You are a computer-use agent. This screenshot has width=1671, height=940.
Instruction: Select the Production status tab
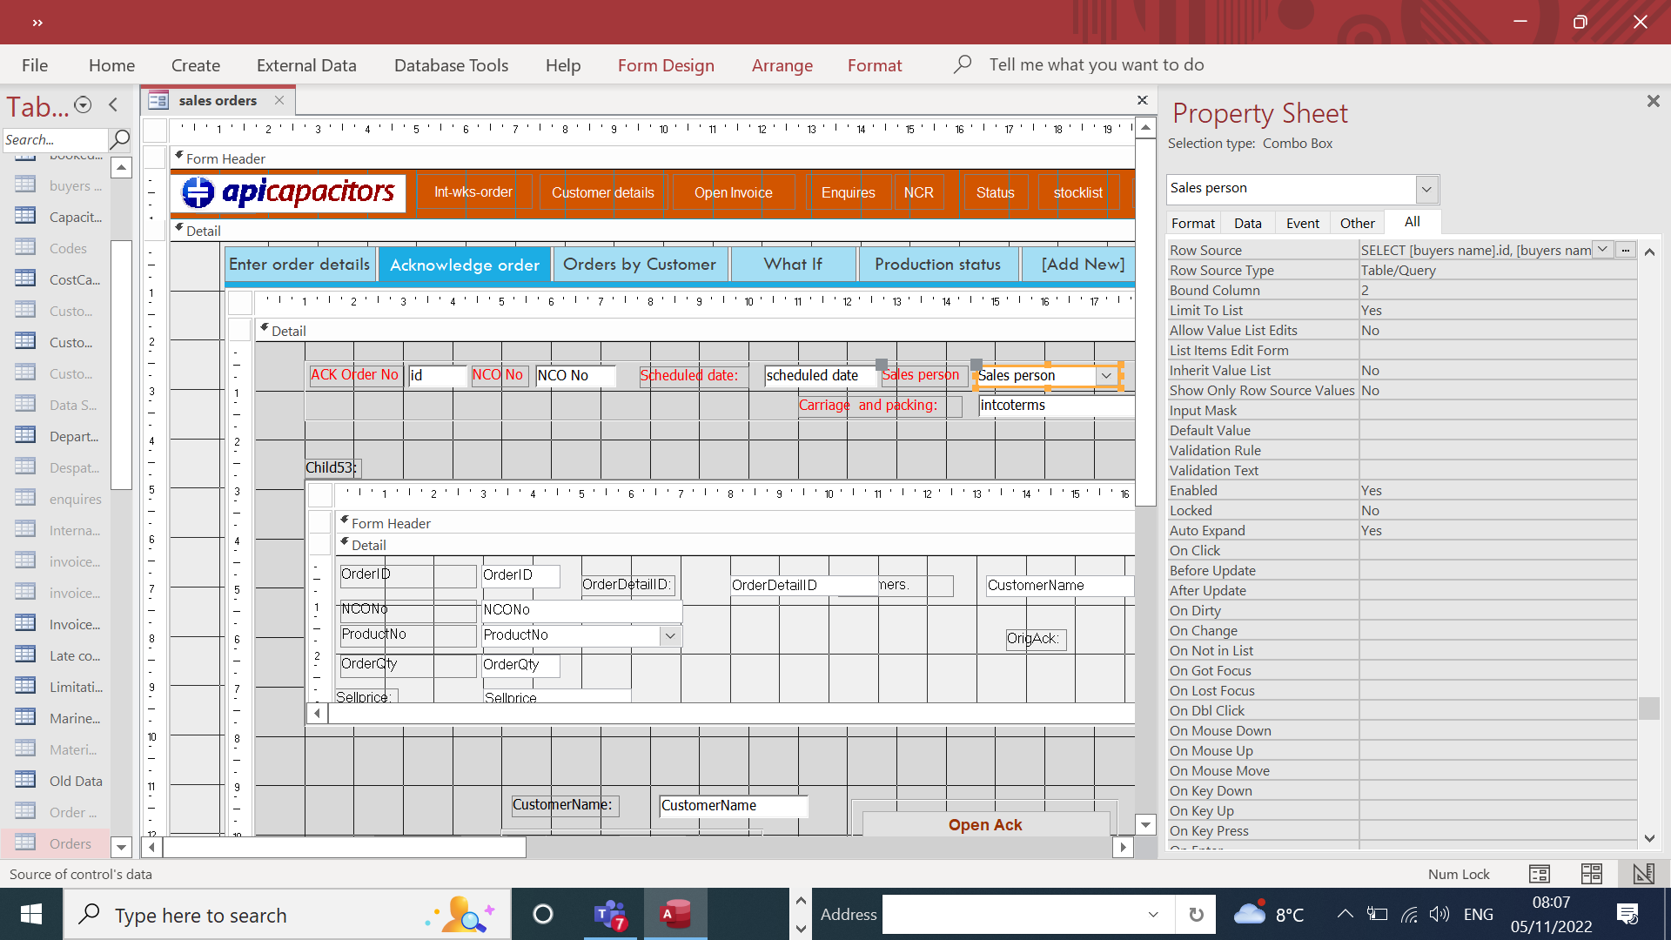[937, 265]
